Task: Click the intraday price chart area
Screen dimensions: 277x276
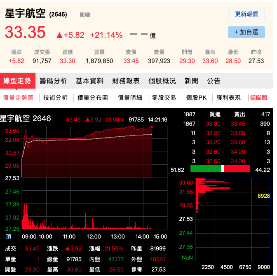Action: 95,177
